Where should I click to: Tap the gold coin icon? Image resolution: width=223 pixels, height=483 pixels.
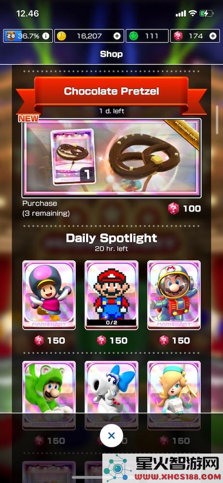[x=62, y=36]
